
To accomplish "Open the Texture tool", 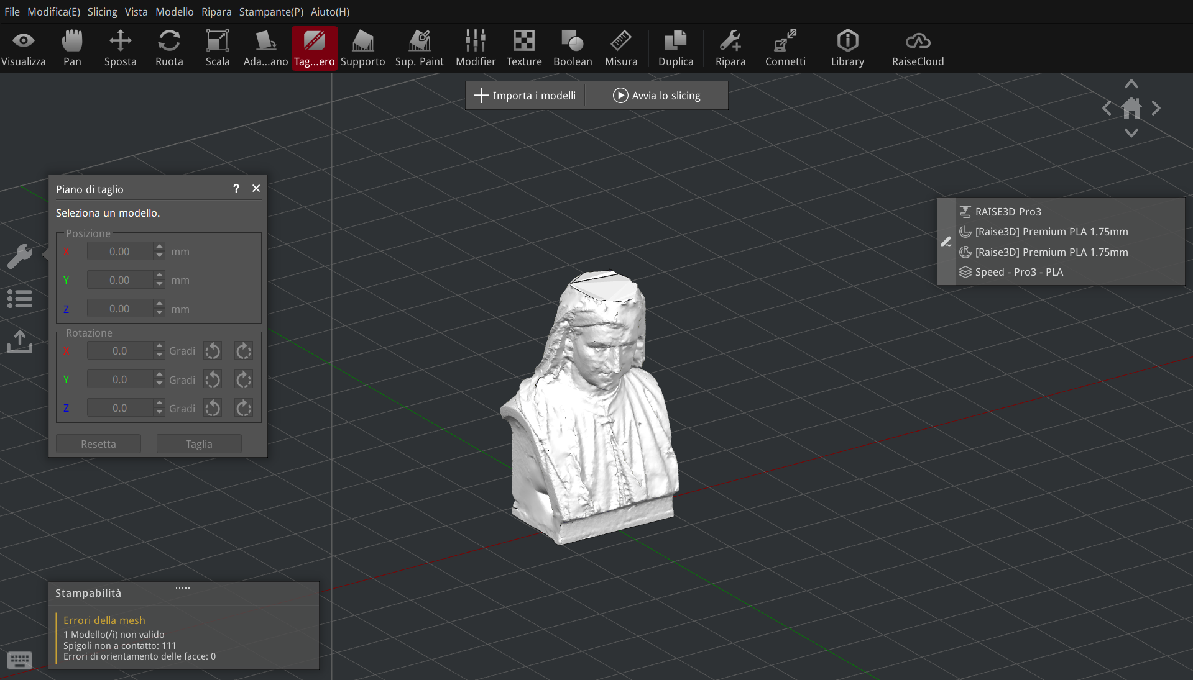I will click(523, 48).
